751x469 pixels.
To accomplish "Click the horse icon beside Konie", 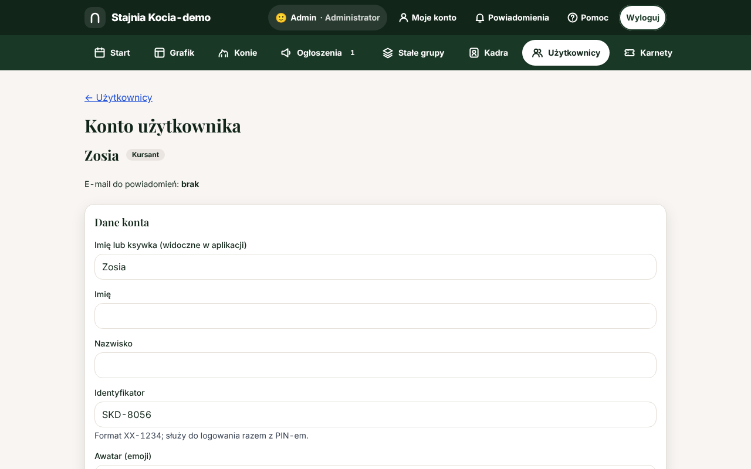I will [224, 53].
